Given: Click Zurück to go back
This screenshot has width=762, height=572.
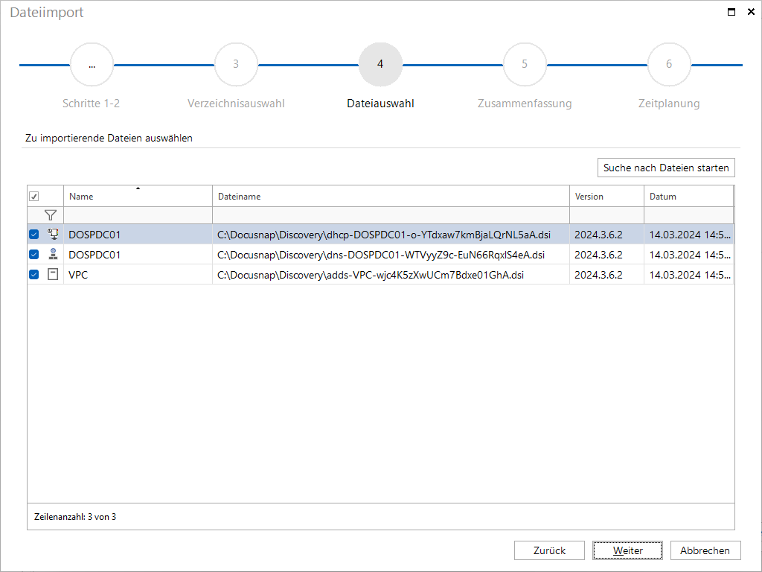Looking at the screenshot, I should pos(549,550).
